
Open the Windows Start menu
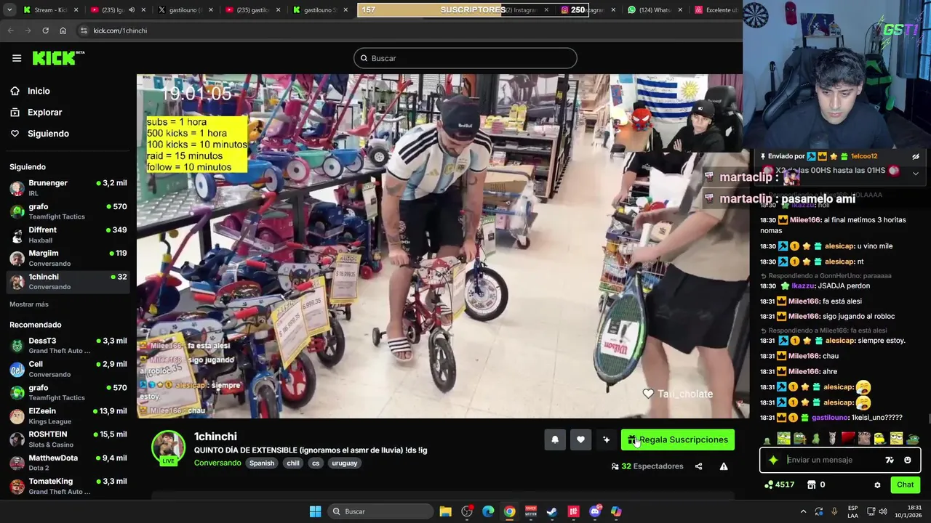tap(315, 511)
